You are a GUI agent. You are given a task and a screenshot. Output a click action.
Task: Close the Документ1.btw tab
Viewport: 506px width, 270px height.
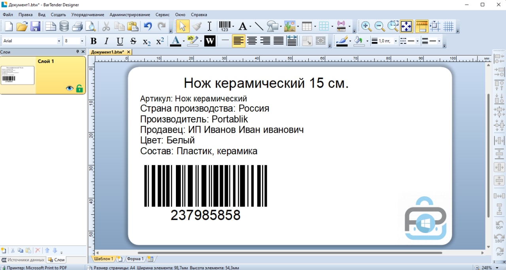pyautogui.click(x=128, y=52)
